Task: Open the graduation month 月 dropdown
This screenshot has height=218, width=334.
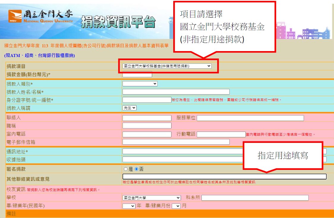Action: [176, 206]
